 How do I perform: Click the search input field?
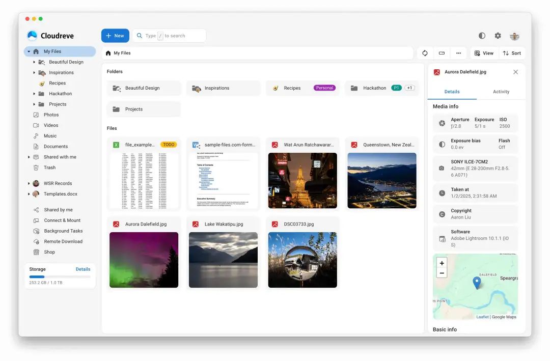[x=169, y=36]
